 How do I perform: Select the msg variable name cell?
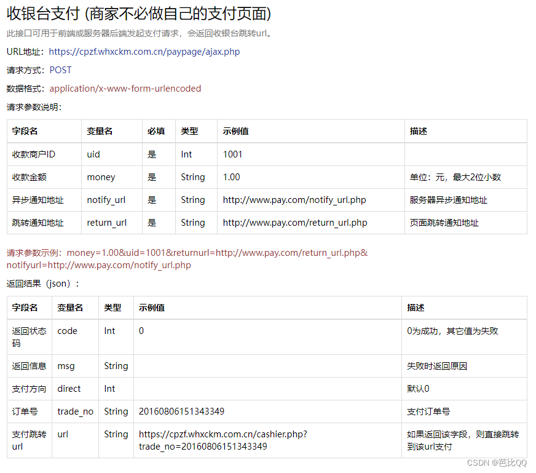75,366
